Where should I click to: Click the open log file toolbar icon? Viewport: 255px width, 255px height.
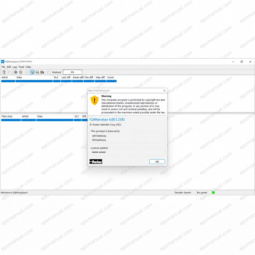(x=4, y=72)
